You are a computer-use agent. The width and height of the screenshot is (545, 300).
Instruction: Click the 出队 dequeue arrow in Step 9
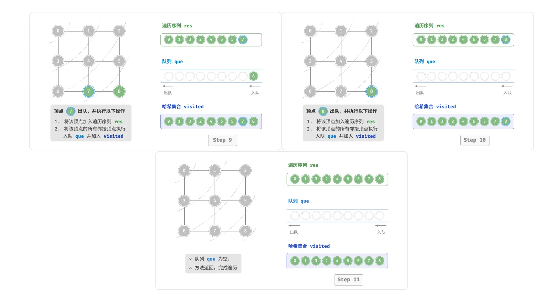click(168, 86)
